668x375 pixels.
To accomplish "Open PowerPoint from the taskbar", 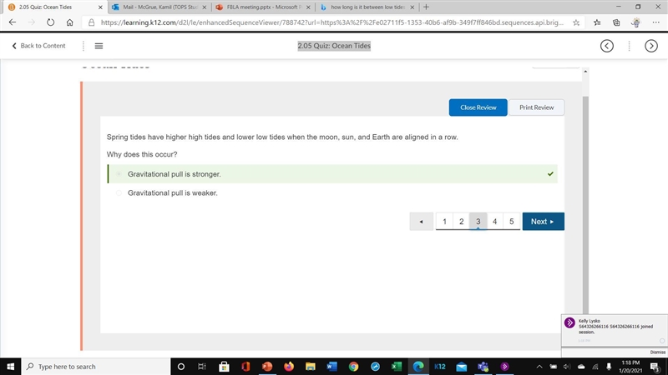I will click(x=267, y=367).
